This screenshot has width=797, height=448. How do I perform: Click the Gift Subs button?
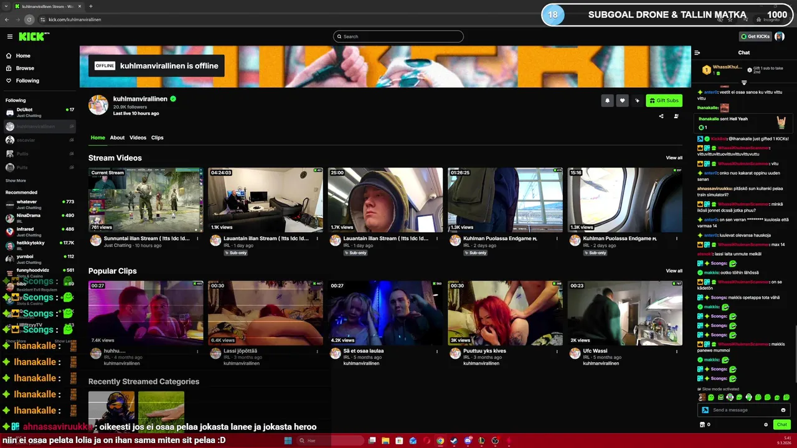664,100
